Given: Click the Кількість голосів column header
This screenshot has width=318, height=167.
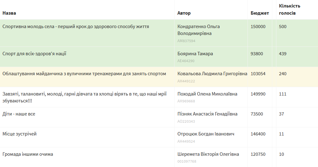Looking at the screenshot, I should (x=289, y=9).
